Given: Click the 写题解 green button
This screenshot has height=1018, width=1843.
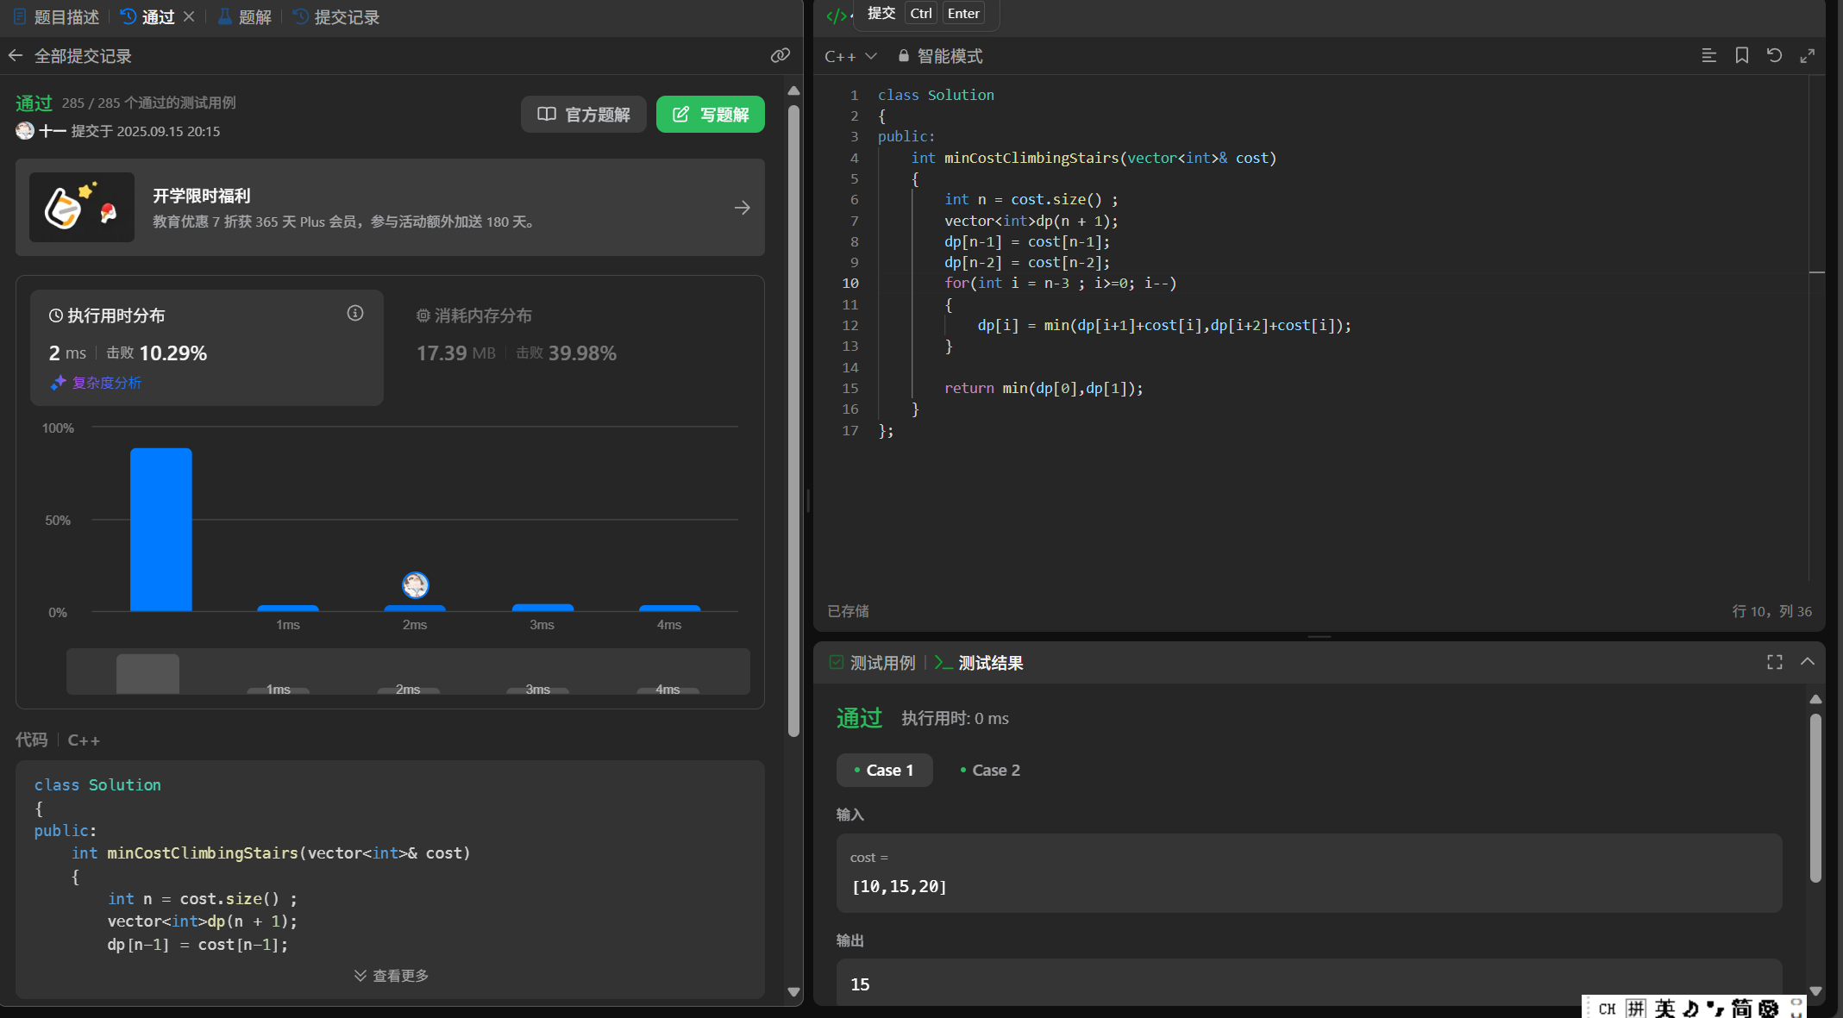Looking at the screenshot, I should [x=710, y=115].
